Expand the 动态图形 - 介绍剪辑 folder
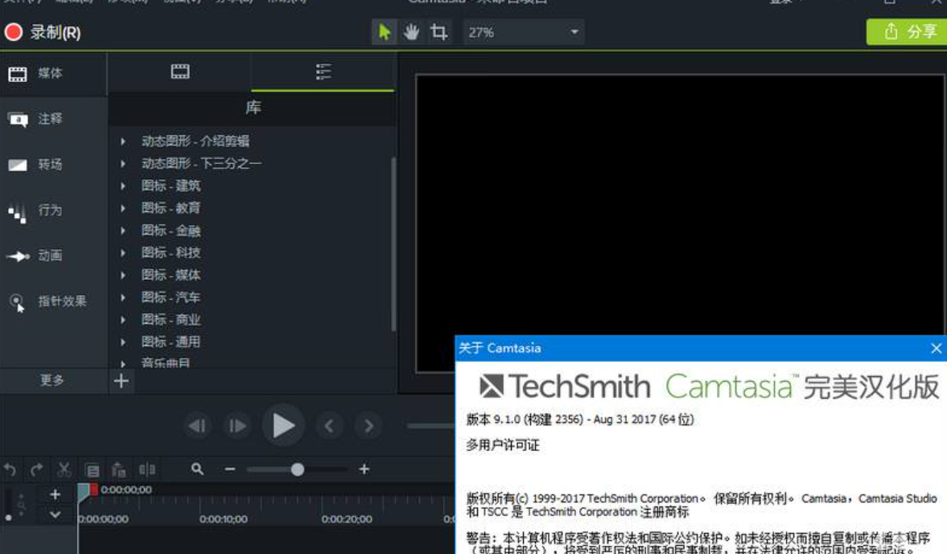Viewport: 947px width, 554px height. tap(123, 142)
